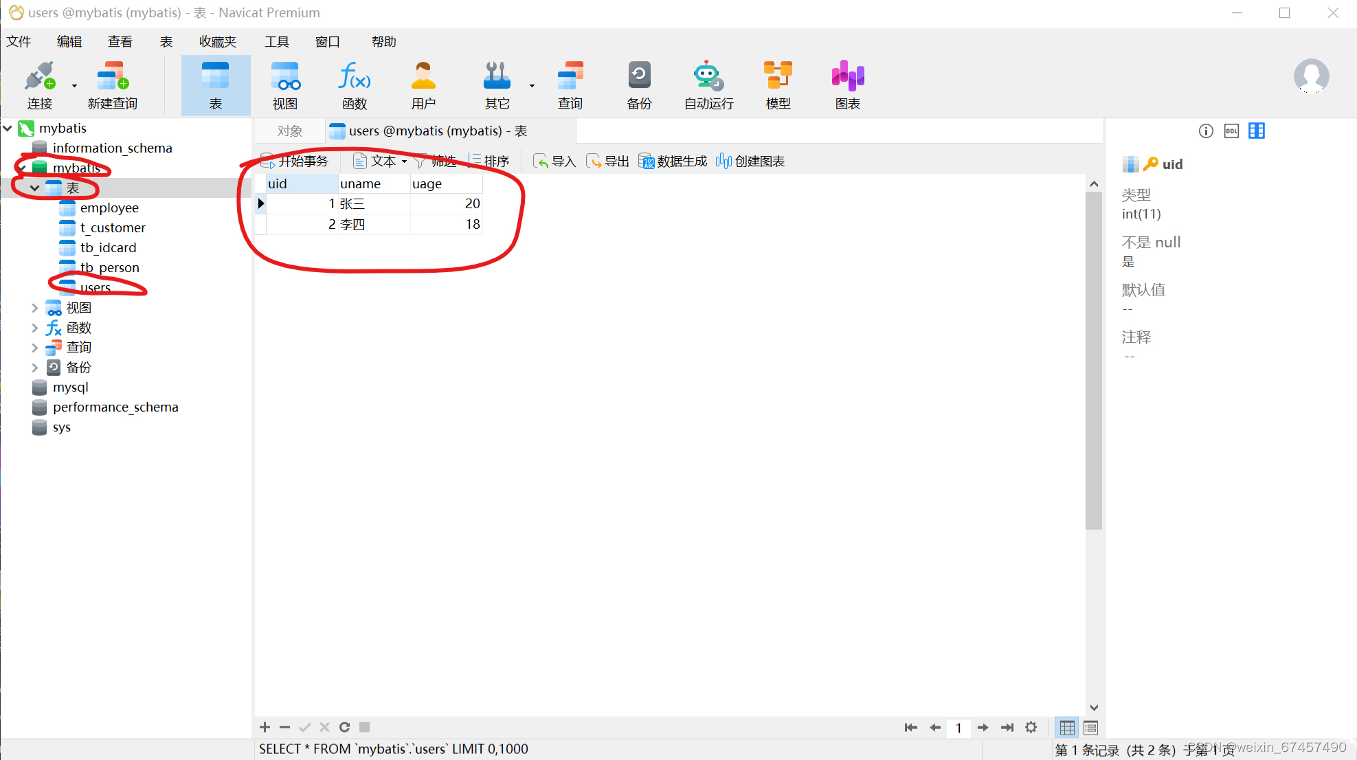Click the Function (函数) toolbar icon
The width and height of the screenshot is (1357, 760).
tap(354, 85)
